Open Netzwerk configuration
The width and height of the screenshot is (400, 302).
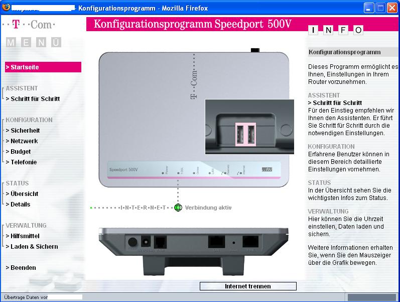22,141
